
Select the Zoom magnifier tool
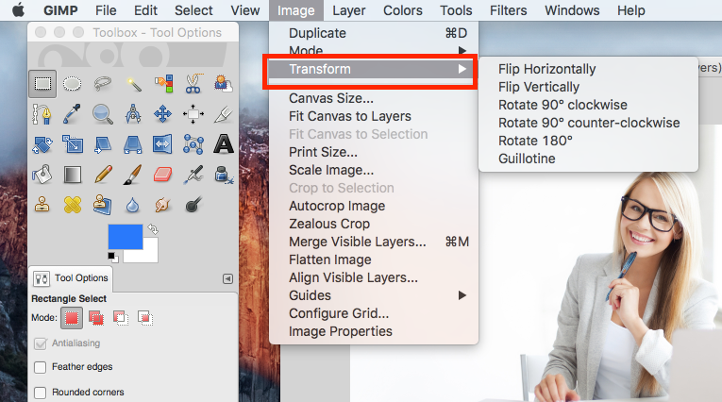tap(103, 114)
